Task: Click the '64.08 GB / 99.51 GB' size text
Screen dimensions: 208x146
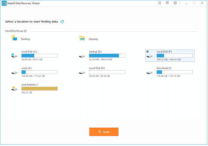Action: tap(32, 60)
